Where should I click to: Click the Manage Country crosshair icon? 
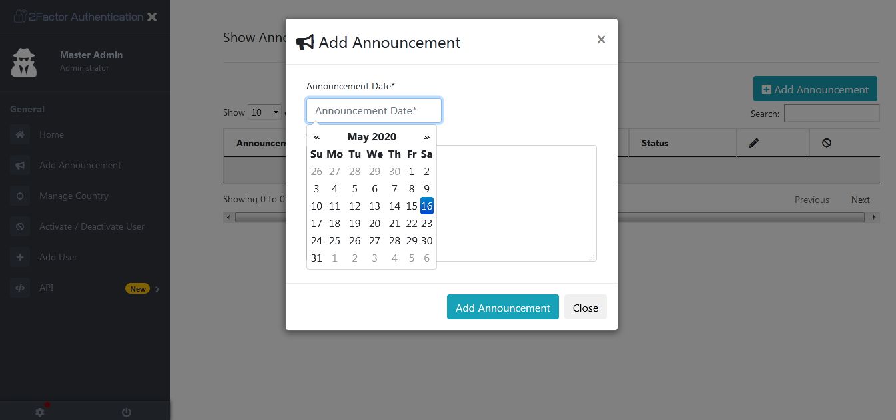pyautogui.click(x=20, y=196)
